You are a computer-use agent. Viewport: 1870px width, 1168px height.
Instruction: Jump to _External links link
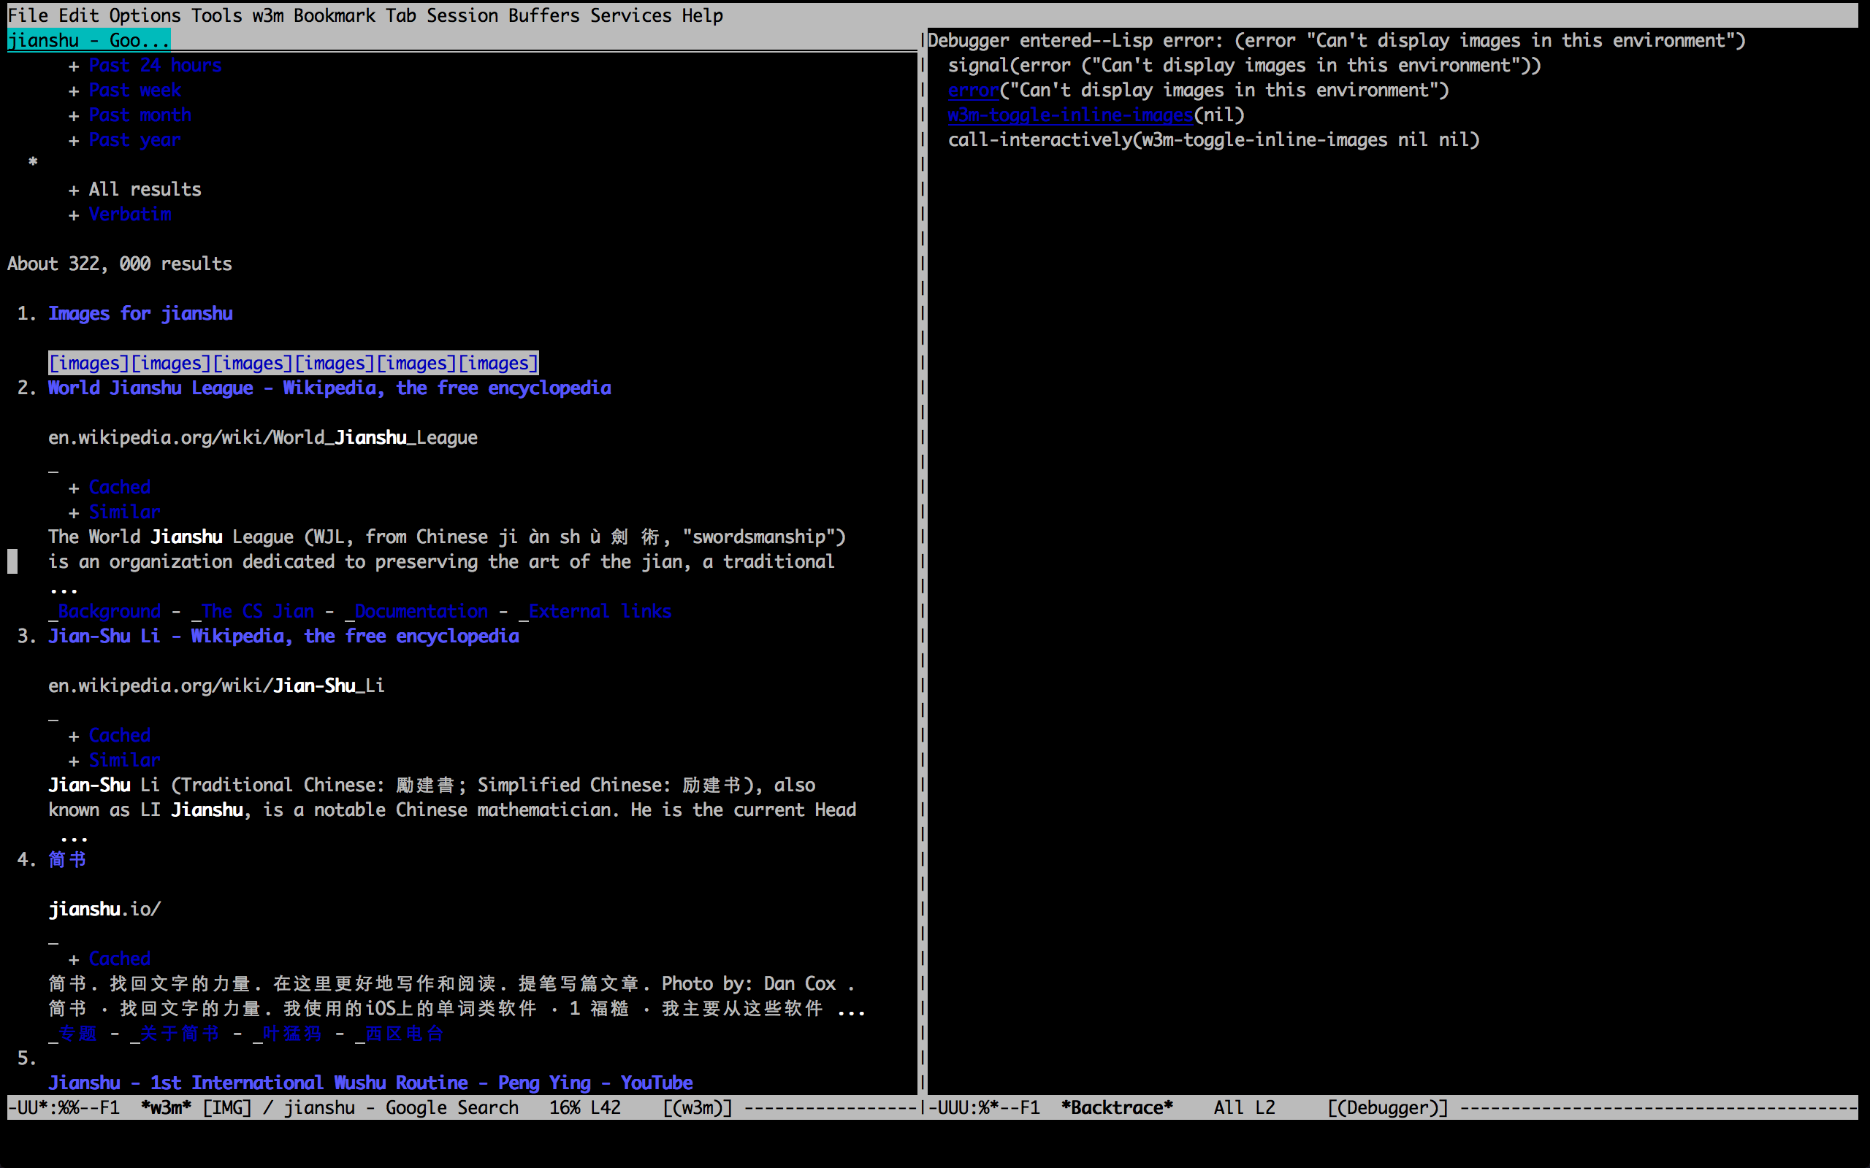pos(595,611)
